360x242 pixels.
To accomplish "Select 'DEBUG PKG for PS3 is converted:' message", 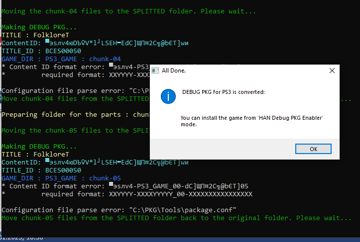I will point(224,92).
